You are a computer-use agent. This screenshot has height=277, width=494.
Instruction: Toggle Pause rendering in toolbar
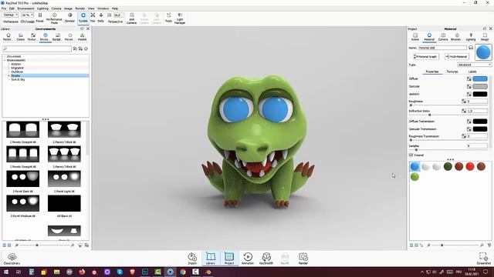40,17
